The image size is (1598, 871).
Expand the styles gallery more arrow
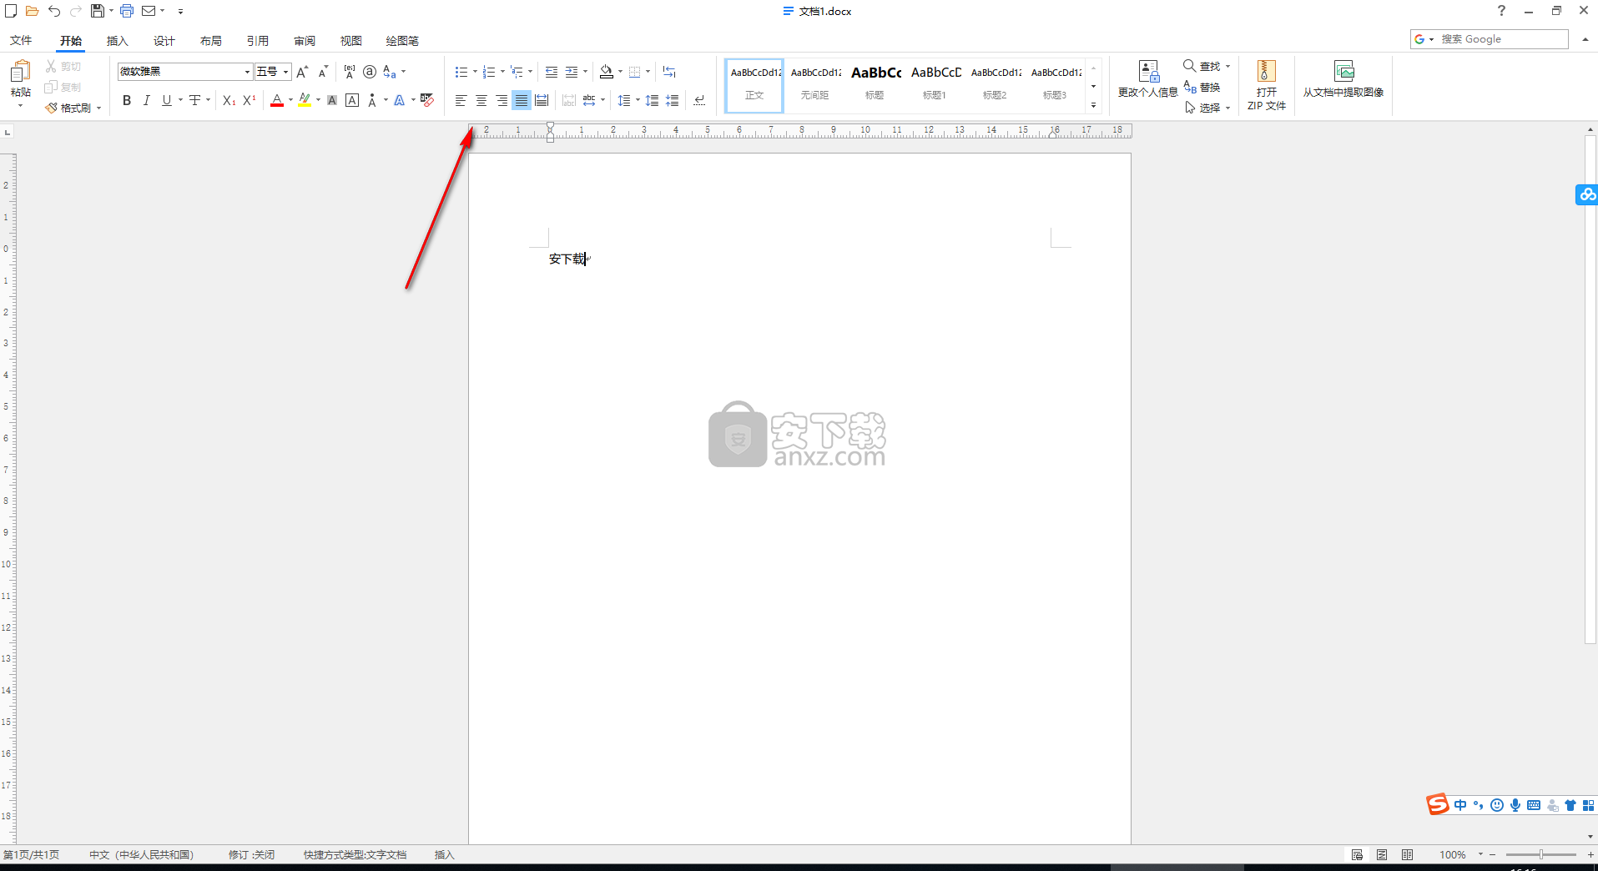1093,106
